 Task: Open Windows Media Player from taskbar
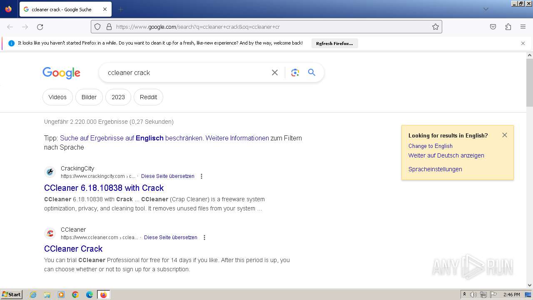pos(61,295)
